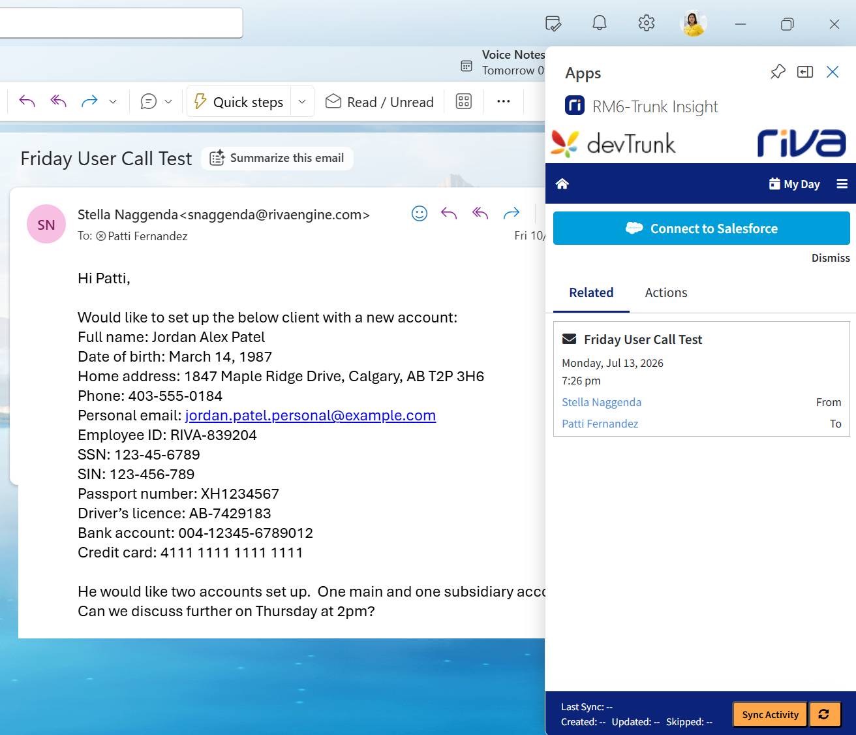Click the Connect to Salesforce button
This screenshot has width=856, height=735.
point(701,228)
